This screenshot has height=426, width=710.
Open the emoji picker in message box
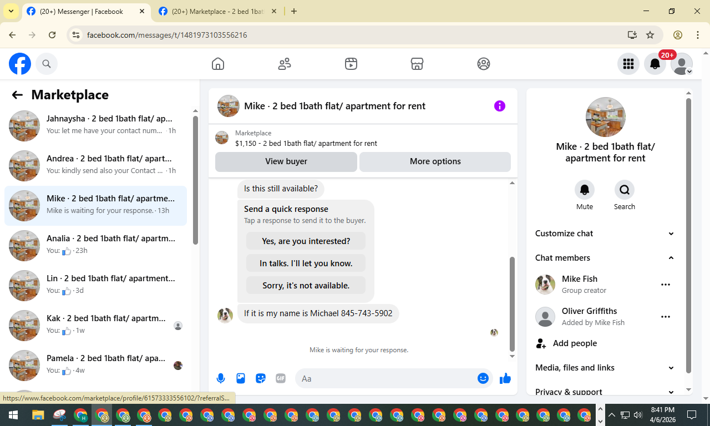(483, 378)
